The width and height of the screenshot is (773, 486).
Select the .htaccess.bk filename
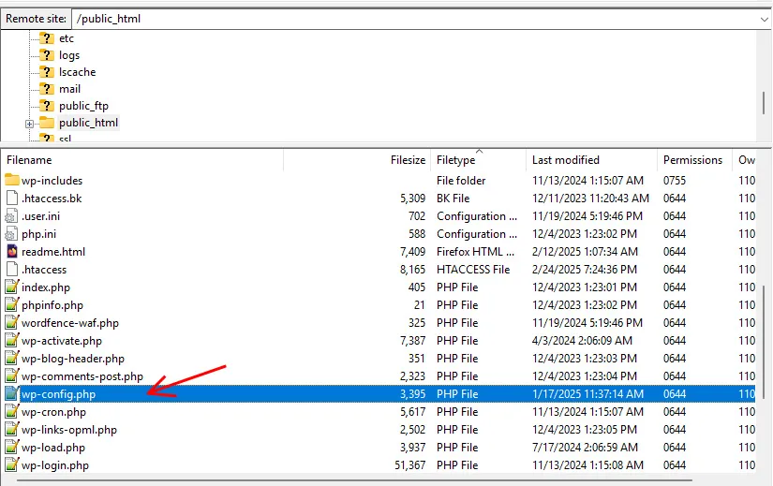tap(52, 199)
